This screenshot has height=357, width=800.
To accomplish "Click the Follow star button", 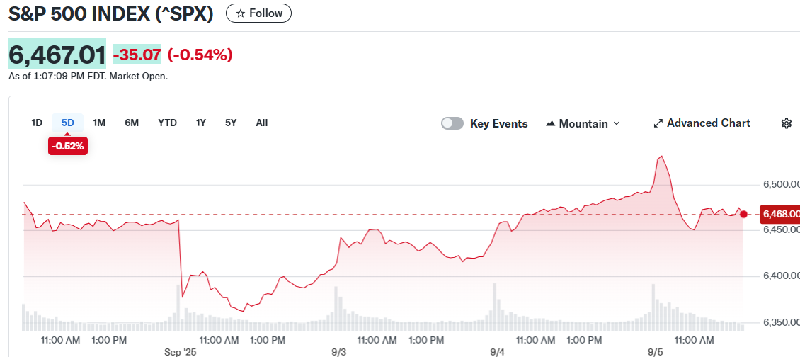I will pos(258,13).
